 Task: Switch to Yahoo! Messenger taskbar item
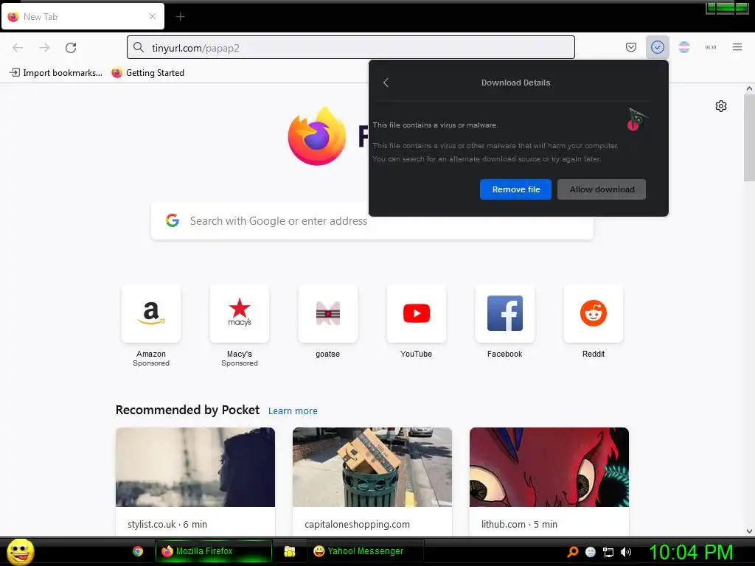pyautogui.click(x=366, y=551)
